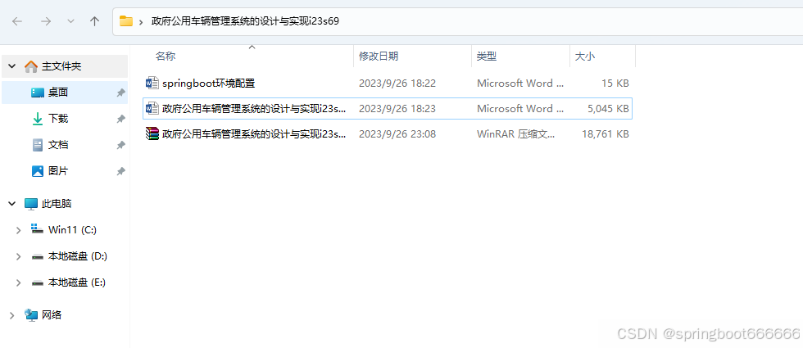The image size is (803, 348).
Task: Click the Win11 (C:) drive icon
Action: [38, 229]
